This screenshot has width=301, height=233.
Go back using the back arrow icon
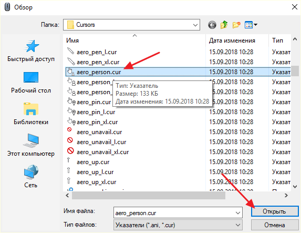[x=212, y=25]
